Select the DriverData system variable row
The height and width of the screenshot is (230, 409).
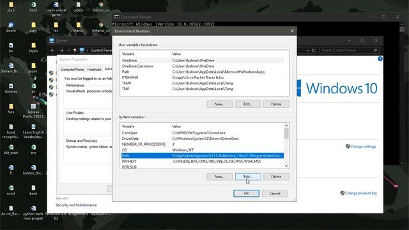coord(203,139)
